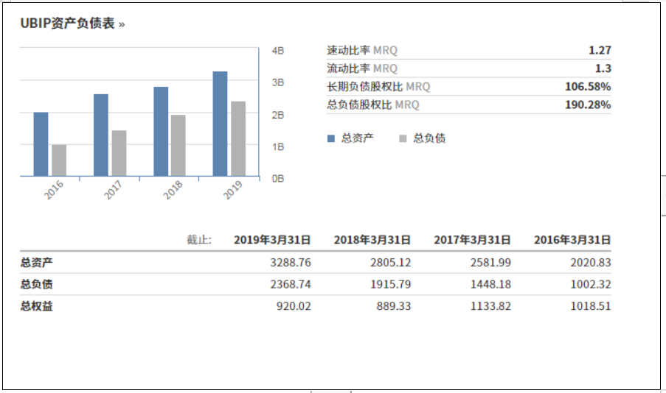Click the 2018 blue total assets bar
Image resolution: width=666 pixels, height=393 pixels.
pyautogui.click(x=161, y=132)
